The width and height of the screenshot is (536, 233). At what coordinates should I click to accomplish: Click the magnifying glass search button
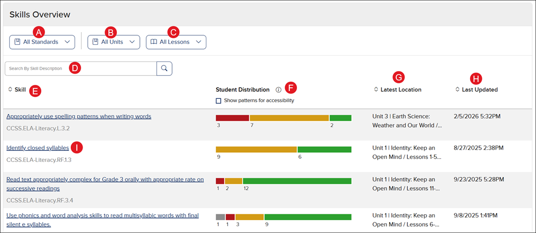pyautogui.click(x=164, y=68)
